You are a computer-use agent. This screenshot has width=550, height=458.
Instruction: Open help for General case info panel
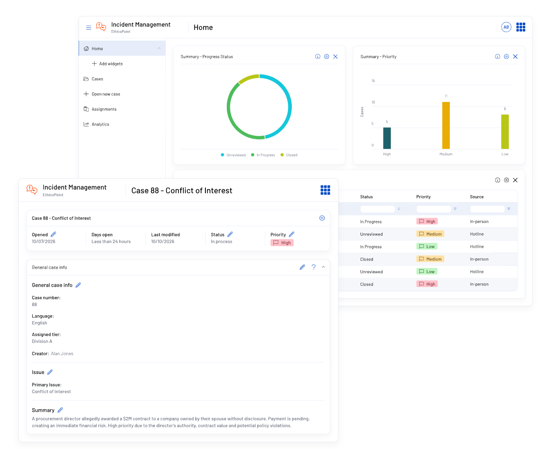click(314, 267)
